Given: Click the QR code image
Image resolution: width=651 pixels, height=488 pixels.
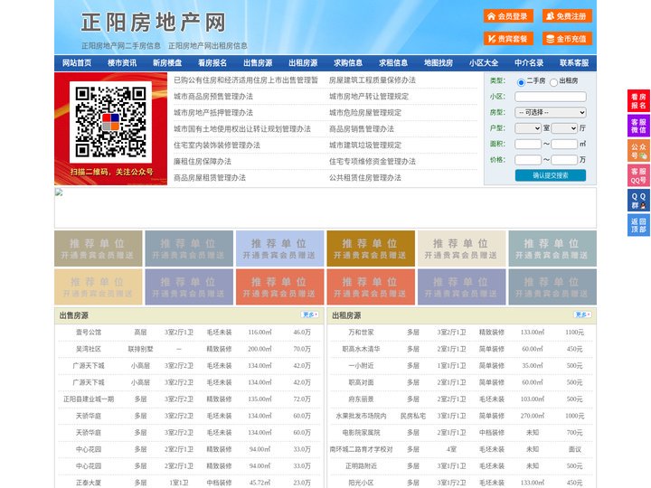Looking at the screenshot, I should coord(110,122).
